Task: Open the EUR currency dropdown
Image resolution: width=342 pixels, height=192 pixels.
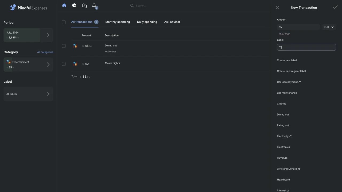Action: [x=329, y=27]
